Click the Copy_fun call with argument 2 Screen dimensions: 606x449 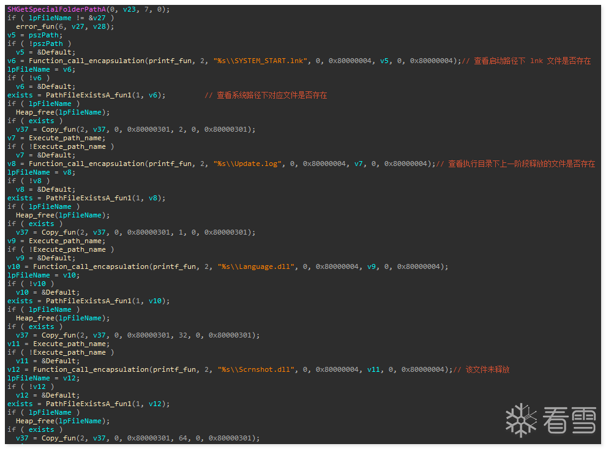(x=136, y=129)
